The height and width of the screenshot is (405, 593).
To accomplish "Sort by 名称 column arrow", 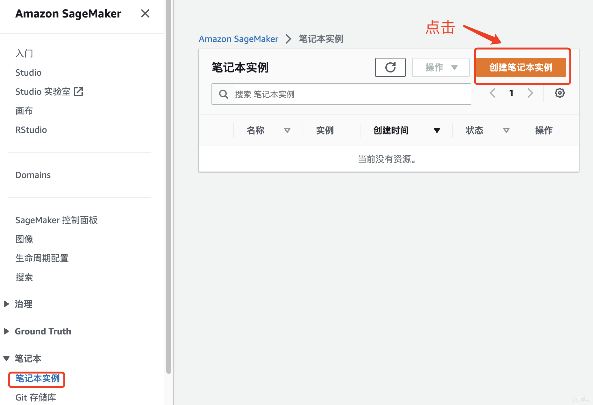I will pyautogui.click(x=287, y=130).
